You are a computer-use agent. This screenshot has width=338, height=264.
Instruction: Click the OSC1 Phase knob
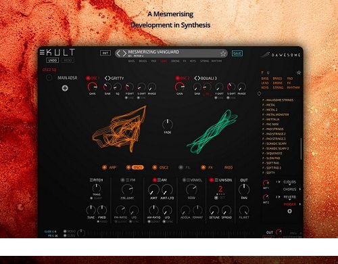(x=151, y=87)
